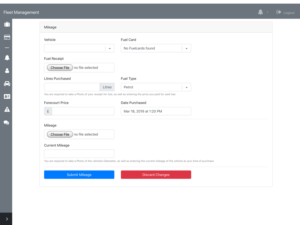Select the user profile icon in sidebar
Viewport: 300px width, 225px height.
7,70
